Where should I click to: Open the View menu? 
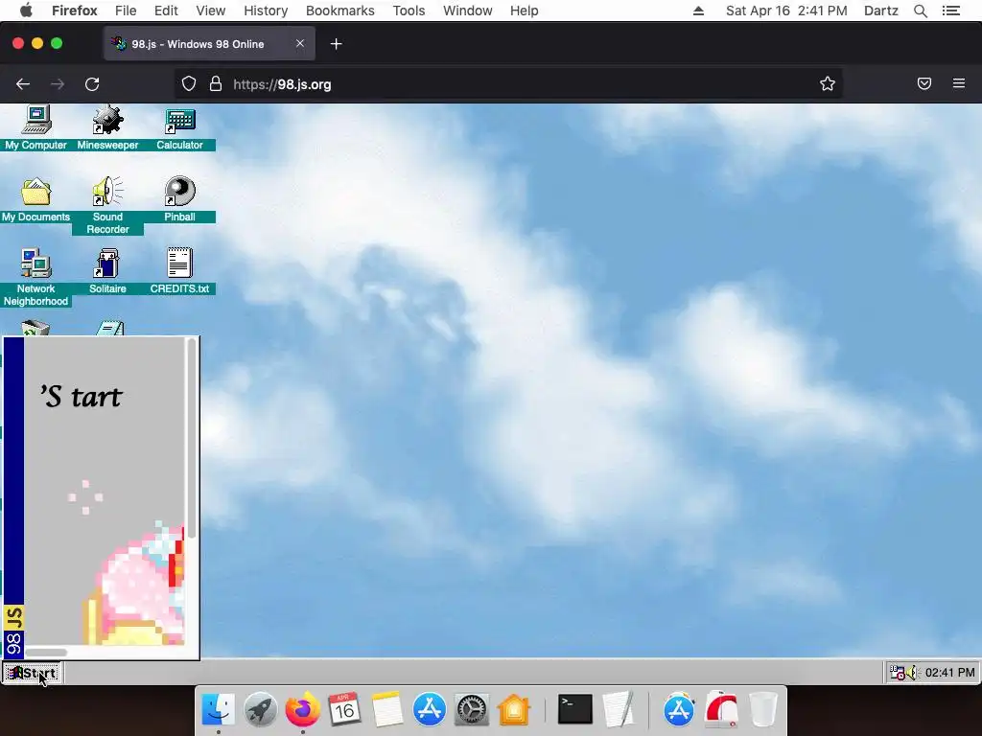point(210,11)
